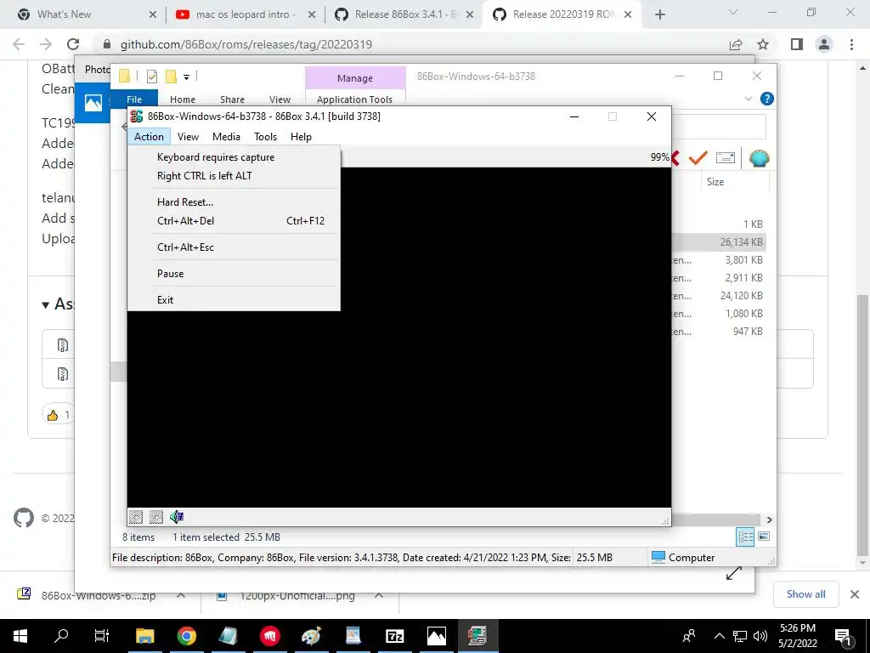Open the Application Tools ribbon tab
870x653 pixels.
coord(354,99)
